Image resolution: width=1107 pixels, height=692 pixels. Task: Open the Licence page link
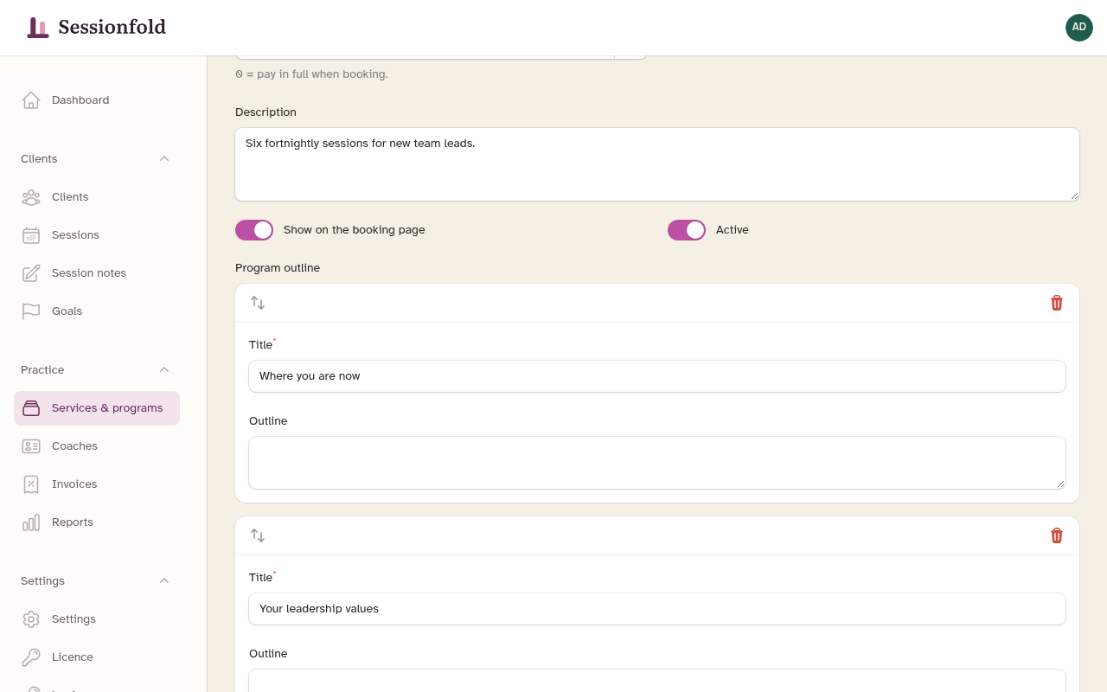pos(97,657)
